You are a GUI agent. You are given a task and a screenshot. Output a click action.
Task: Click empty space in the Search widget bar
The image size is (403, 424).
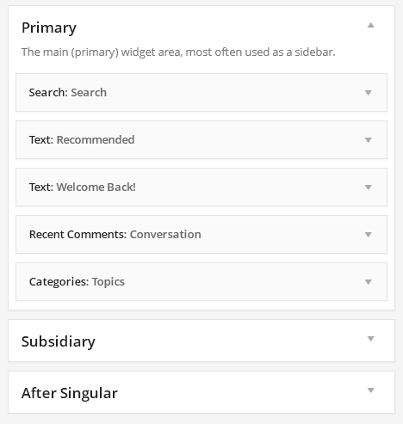(230, 93)
